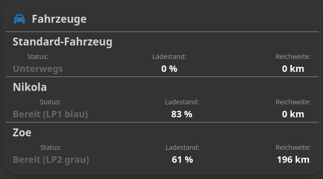Select Nikola's 83 % charge level
Image resolution: width=323 pixels, height=179 pixels.
182,114
